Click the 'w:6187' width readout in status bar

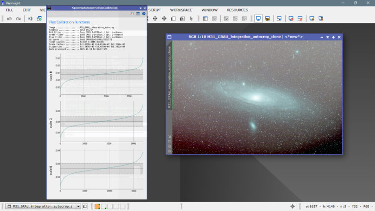click(x=311, y=206)
